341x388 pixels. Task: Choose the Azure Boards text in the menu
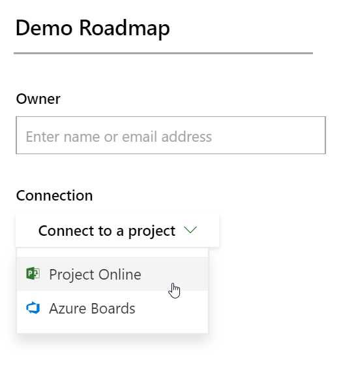click(92, 308)
